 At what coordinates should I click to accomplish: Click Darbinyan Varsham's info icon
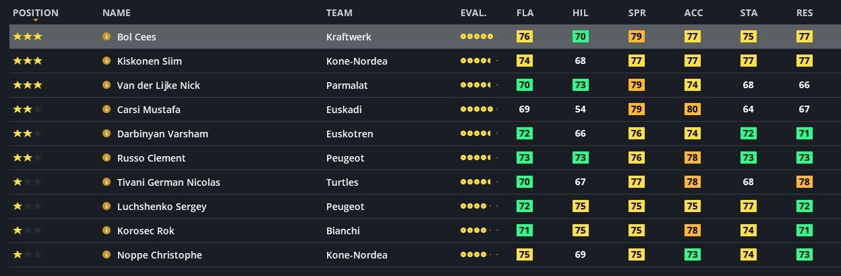(x=106, y=134)
